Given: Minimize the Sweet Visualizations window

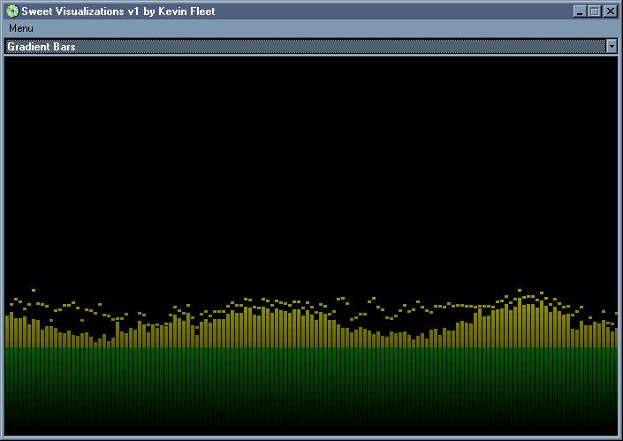Looking at the screenshot, I should pos(579,11).
